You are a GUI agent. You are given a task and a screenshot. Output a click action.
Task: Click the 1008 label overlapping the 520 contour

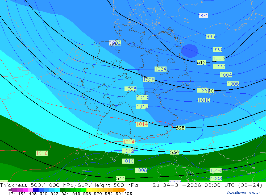[203, 90]
